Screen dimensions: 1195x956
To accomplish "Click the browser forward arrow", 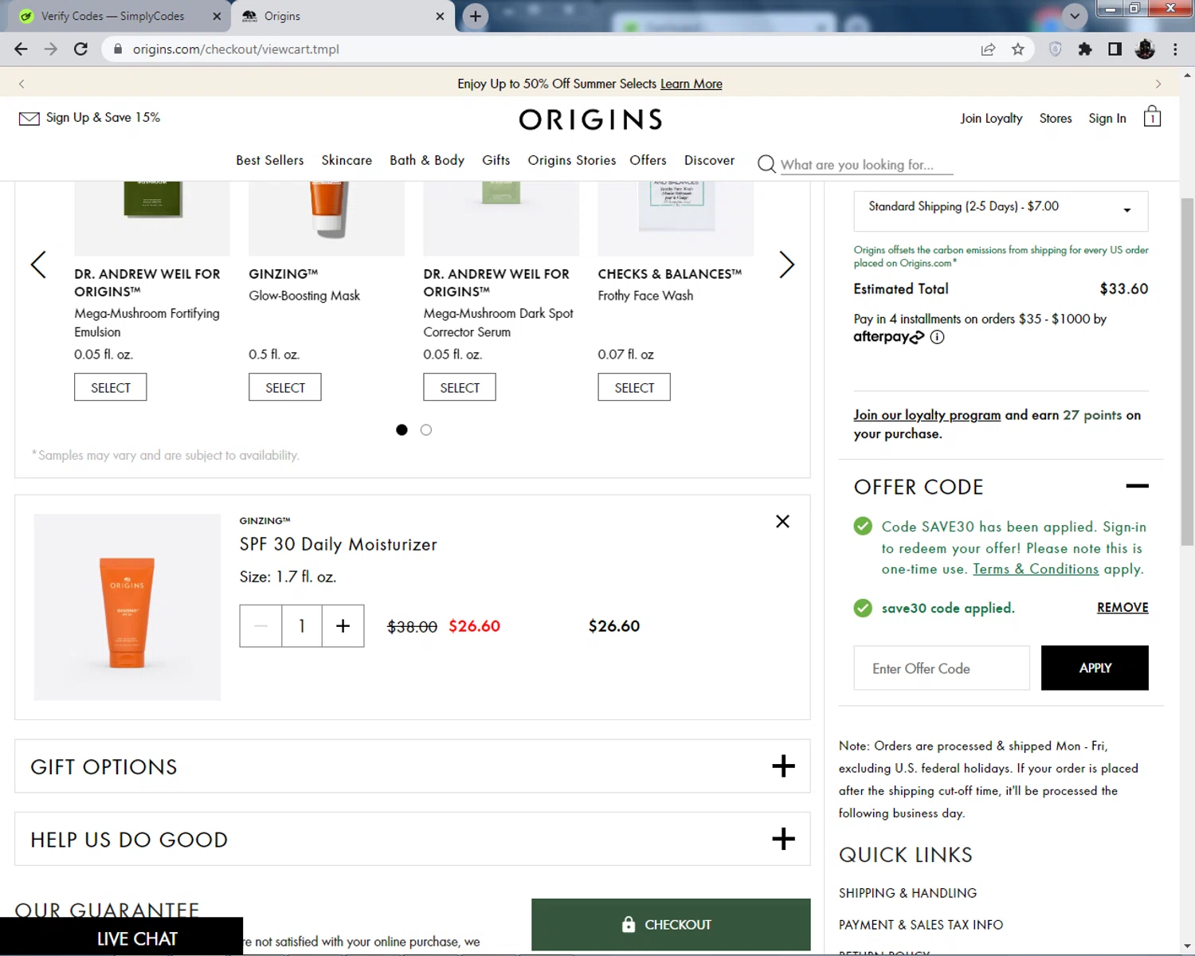I will [51, 49].
